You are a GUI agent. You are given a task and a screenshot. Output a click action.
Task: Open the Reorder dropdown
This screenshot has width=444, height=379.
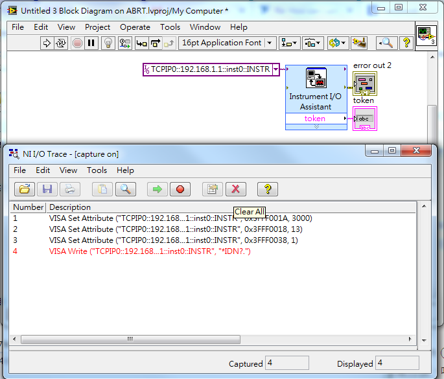[338, 43]
